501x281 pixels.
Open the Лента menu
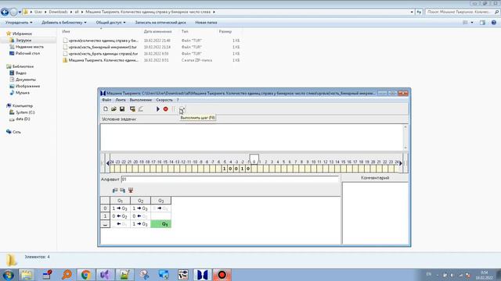pyautogui.click(x=121, y=100)
